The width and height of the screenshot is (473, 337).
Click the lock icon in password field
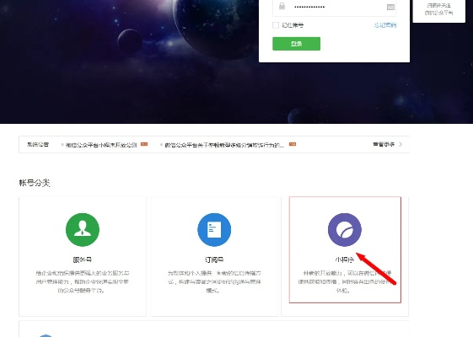point(282,6)
